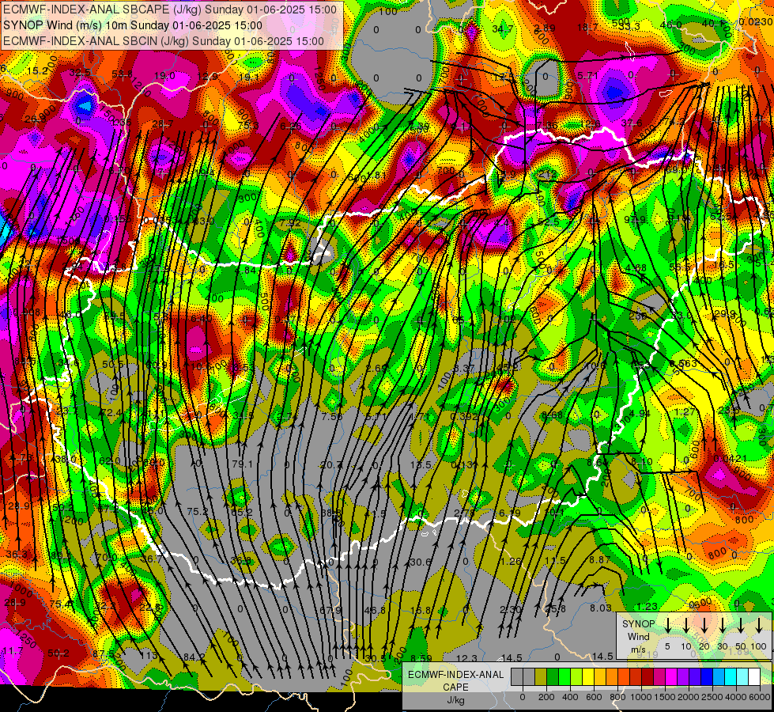Click the '200' tick on the CAPE scale

(x=546, y=697)
